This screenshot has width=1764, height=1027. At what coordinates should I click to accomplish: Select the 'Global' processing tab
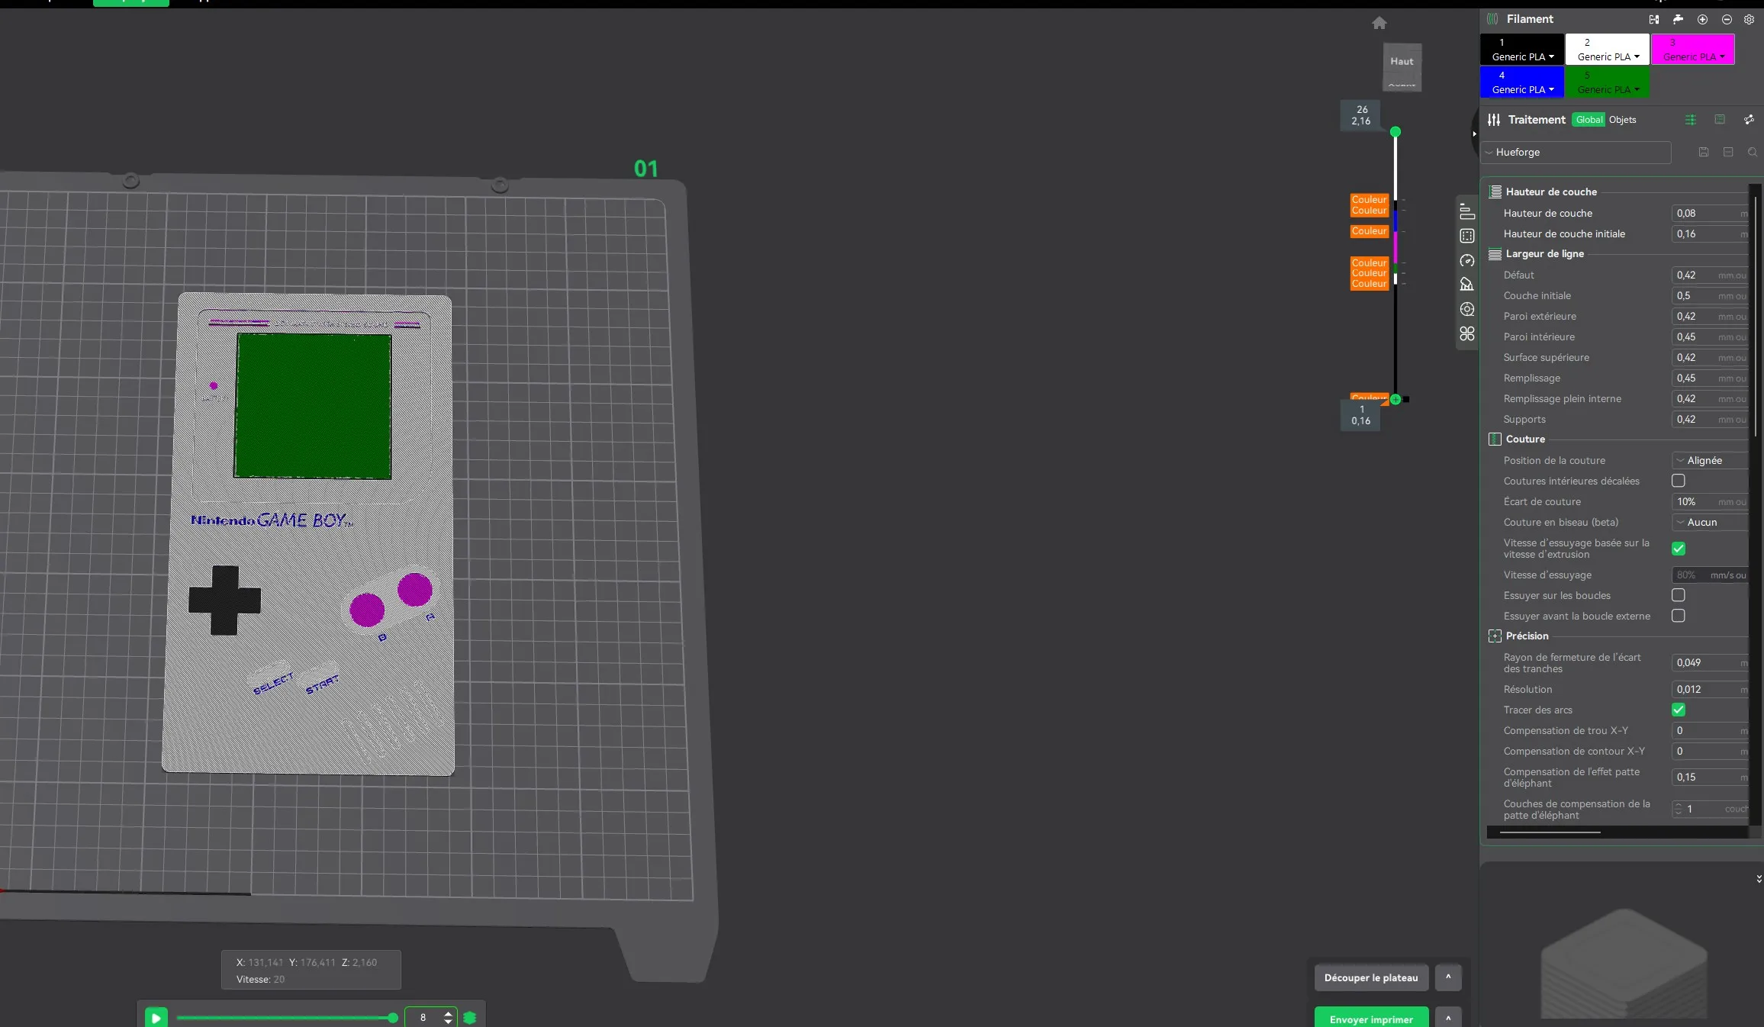[x=1589, y=120]
